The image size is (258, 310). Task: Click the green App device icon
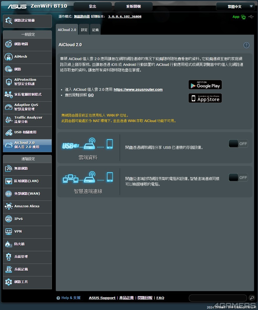[x=243, y=17]
